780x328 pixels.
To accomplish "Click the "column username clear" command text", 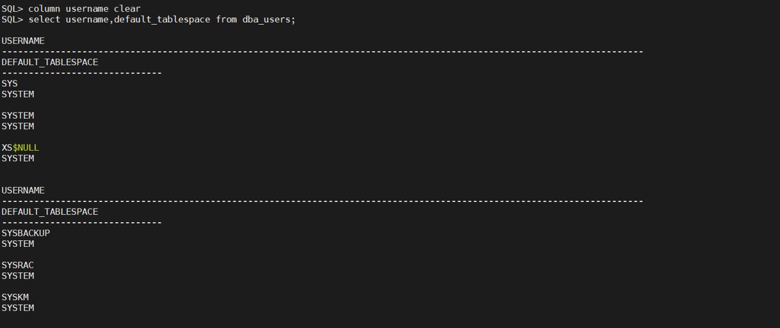I will (x=84, y=8).
